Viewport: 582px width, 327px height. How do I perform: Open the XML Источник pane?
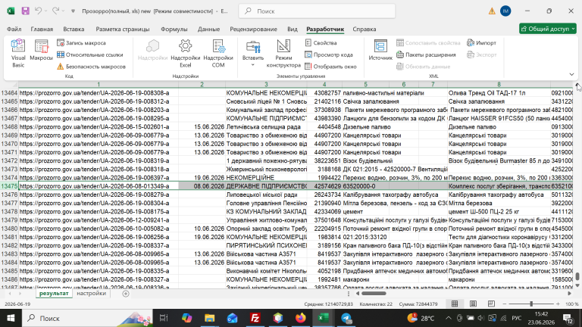380,51
